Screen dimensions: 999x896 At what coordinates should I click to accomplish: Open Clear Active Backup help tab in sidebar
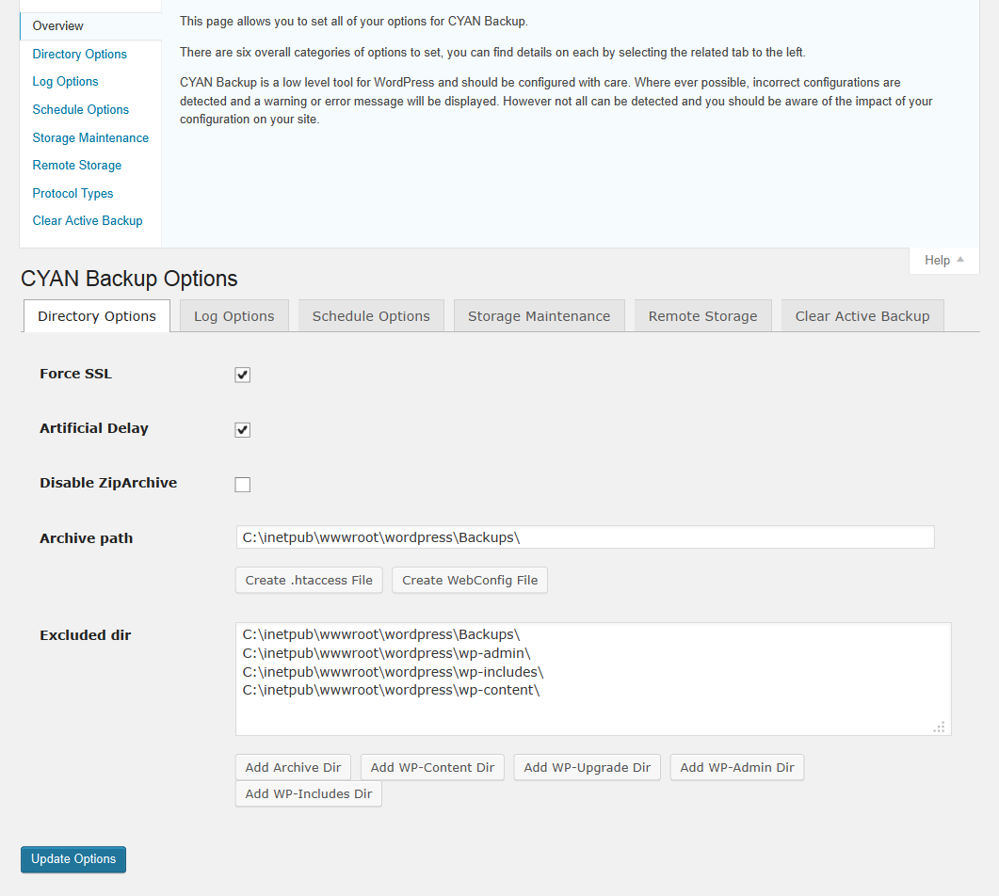click(88, 220)
